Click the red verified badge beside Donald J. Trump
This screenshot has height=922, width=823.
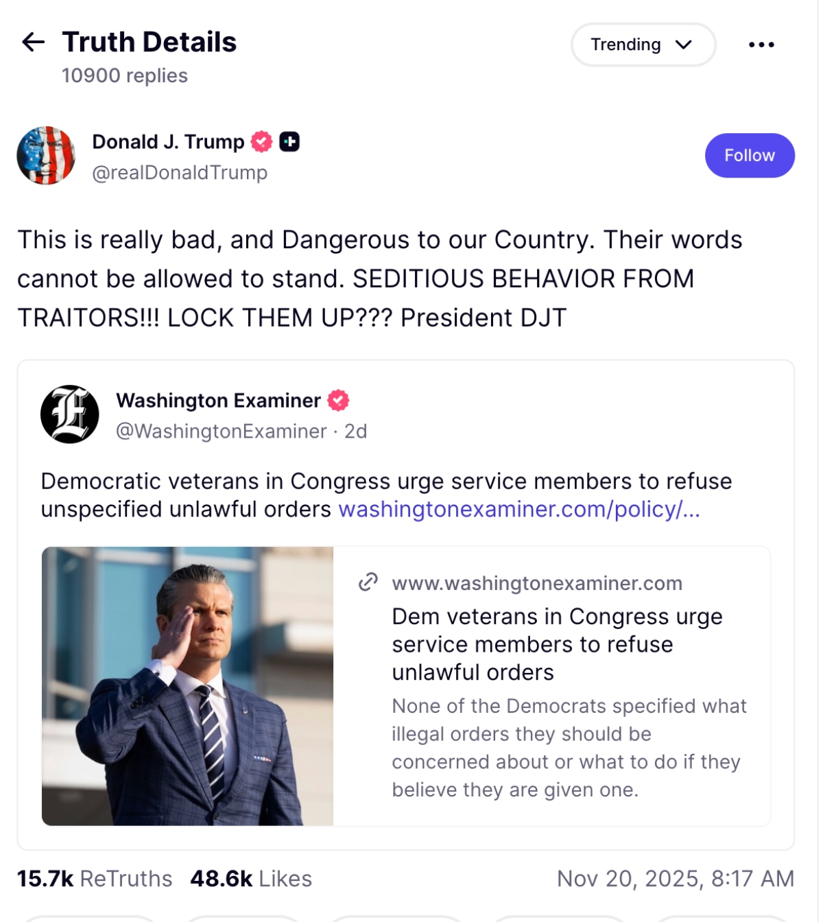tap(261, 142)
